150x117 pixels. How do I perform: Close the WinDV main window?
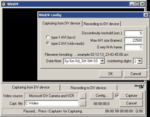[x=143, y=4]
